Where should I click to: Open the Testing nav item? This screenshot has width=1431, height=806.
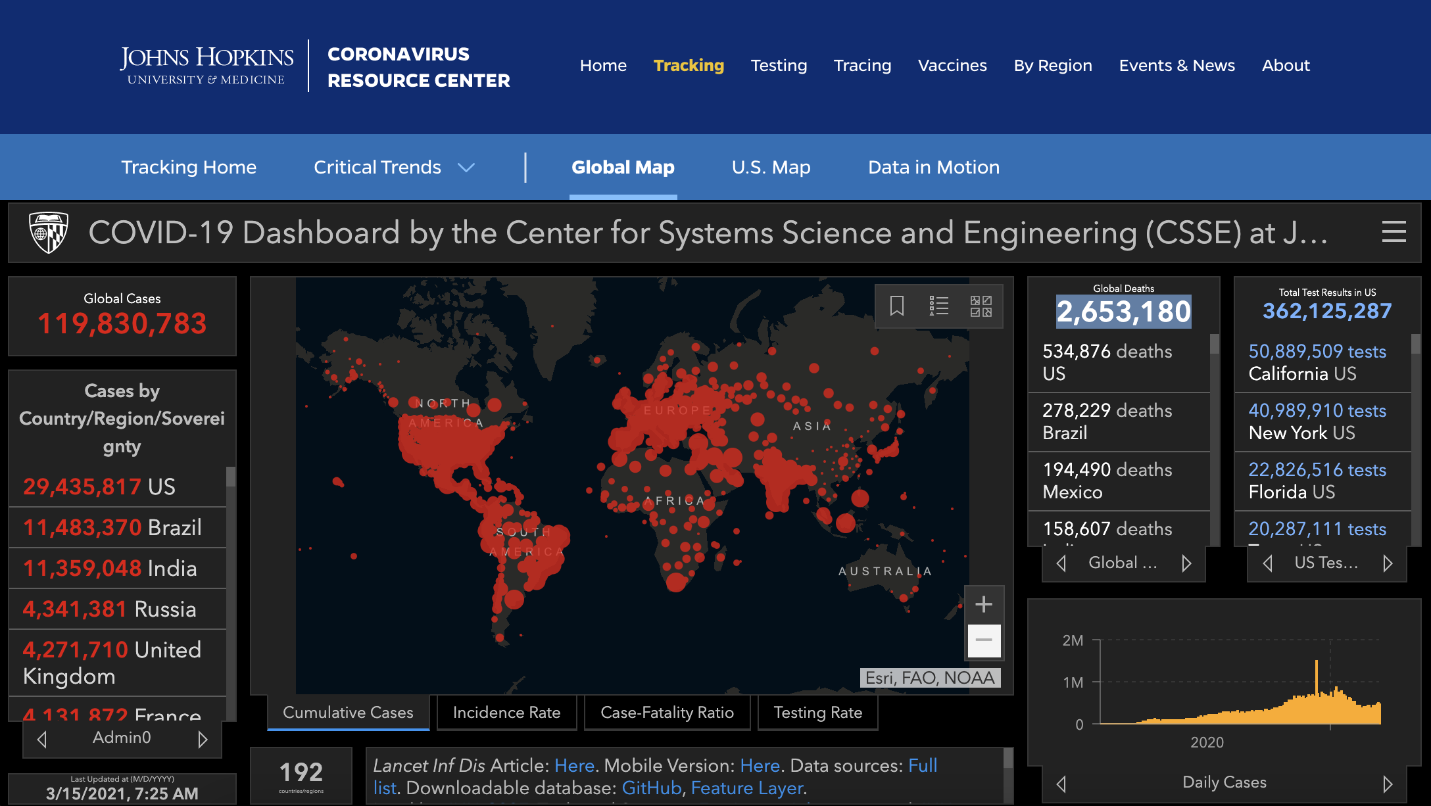click(779, 66)
